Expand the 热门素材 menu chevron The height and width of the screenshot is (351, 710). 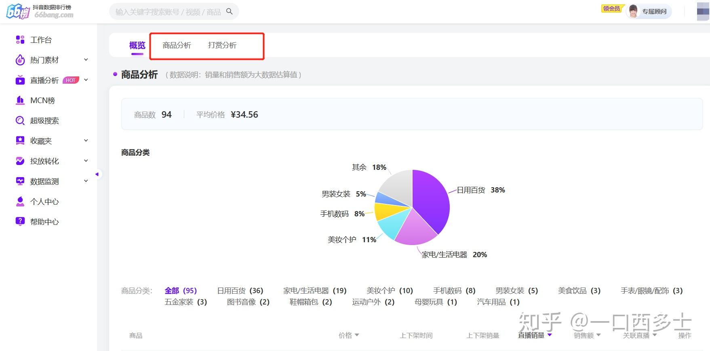pos(86,60)
